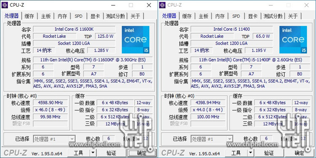
Task: Click bus speed 100.00 MHz
Action: click(x=208, y=117)
